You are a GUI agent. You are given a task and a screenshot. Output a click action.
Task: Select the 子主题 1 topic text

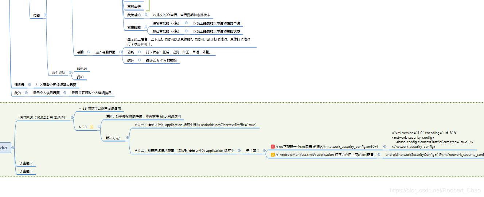[x=253, y=150]
